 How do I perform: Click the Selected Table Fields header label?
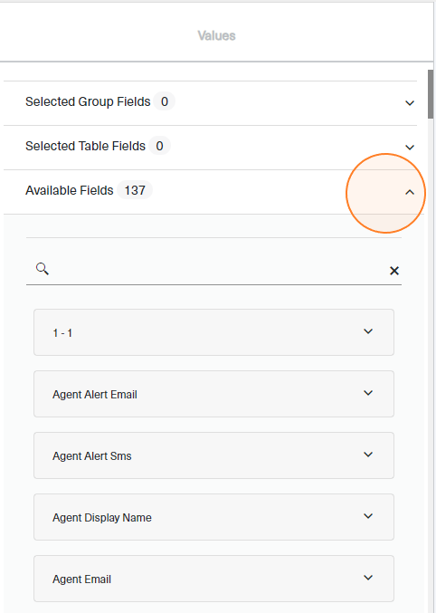pyautogui.click(x=85, y=146)
